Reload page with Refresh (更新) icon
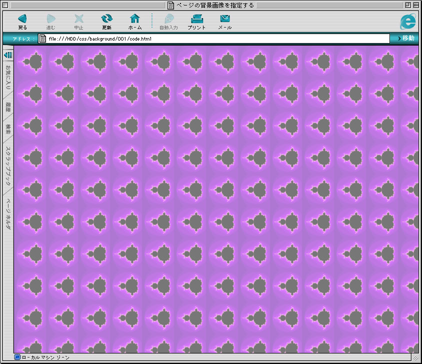This screenshot has width=422, height=364. tap(107, 19)
